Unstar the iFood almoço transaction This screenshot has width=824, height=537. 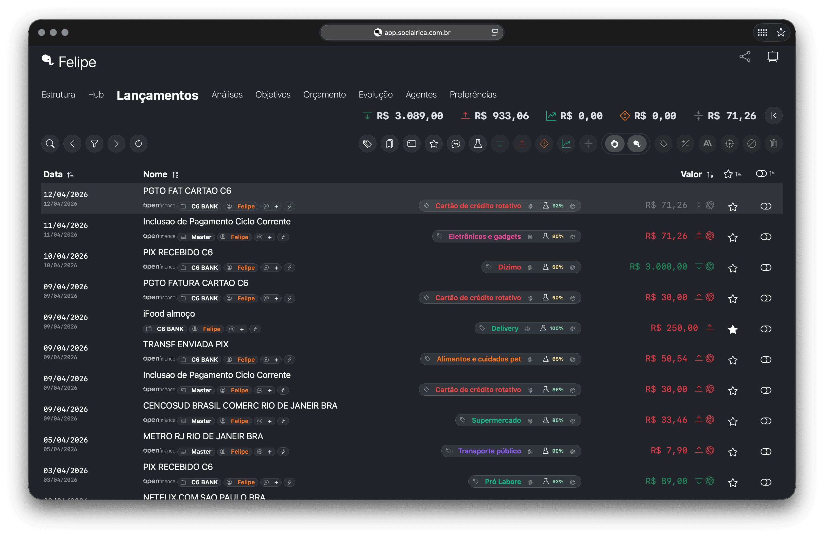click(x=733, y=329)
